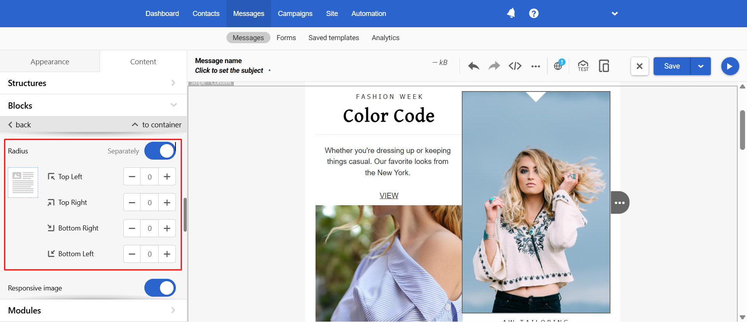747x322 pixels.
Task: Open the Forms sub-tab
Action: 286,38
